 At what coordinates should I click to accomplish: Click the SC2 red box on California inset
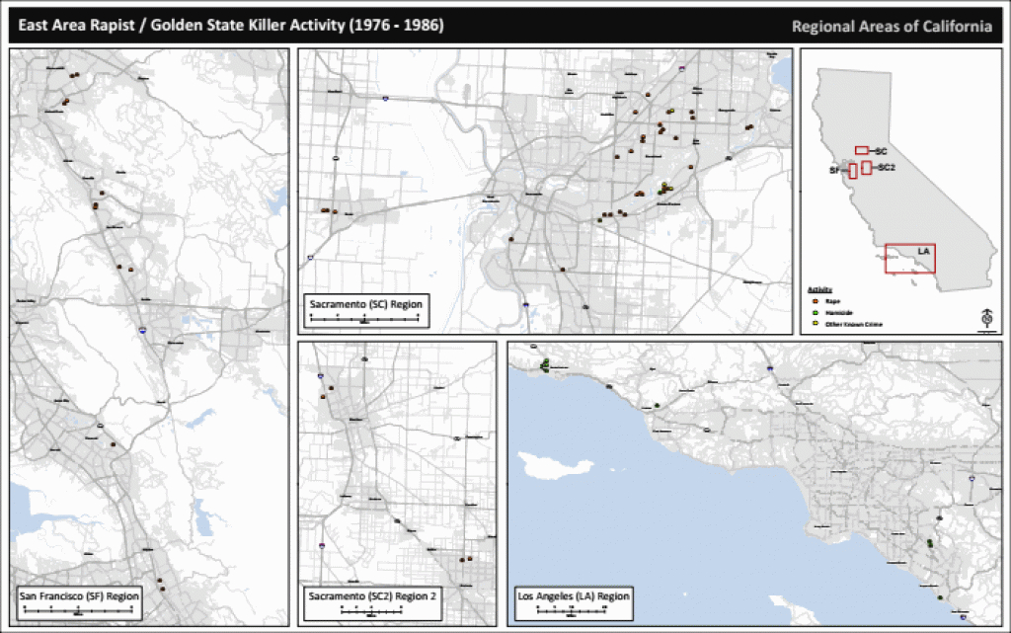tap(866, 168)
